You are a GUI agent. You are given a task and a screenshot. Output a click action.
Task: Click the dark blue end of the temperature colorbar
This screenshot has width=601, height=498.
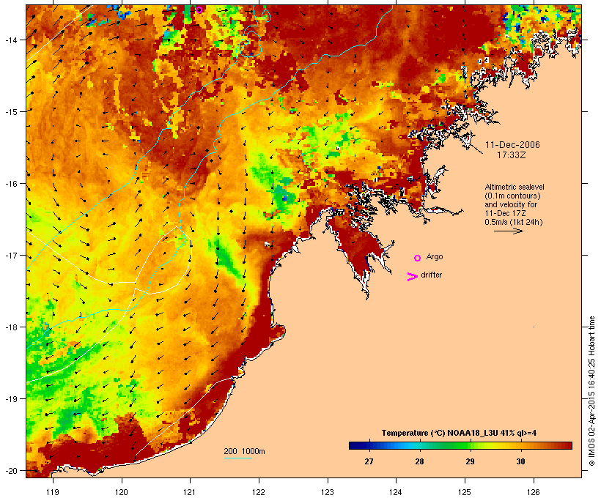pyautogui.click(x=355, y=445)
